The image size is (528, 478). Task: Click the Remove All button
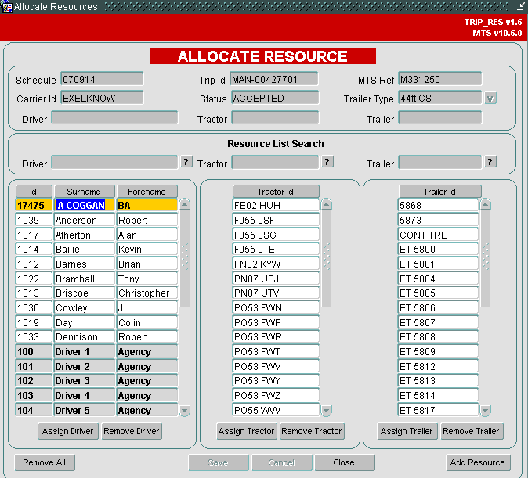45,462
